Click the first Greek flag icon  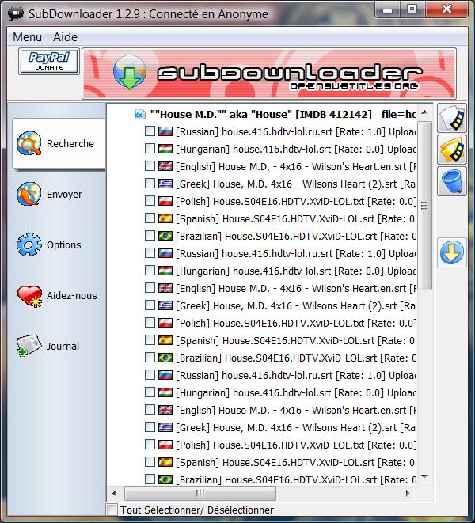click(165, 184)
